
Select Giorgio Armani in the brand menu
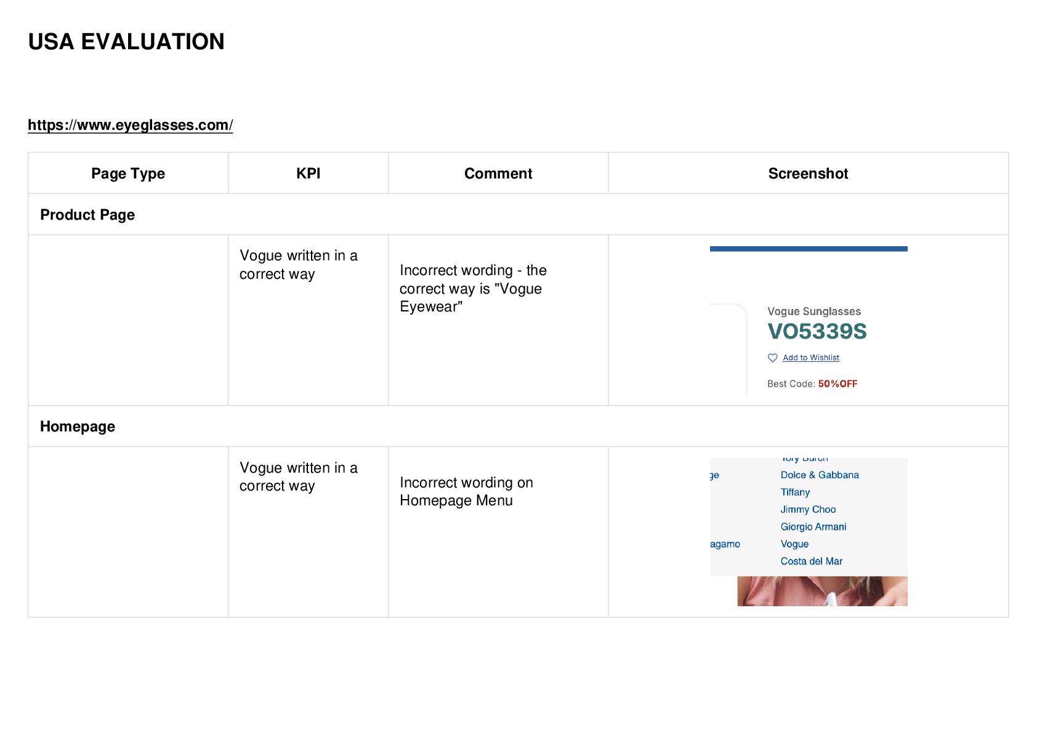(813, 527)
